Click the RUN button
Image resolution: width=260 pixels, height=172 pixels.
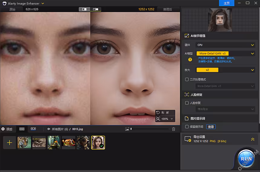pos(246,159)
